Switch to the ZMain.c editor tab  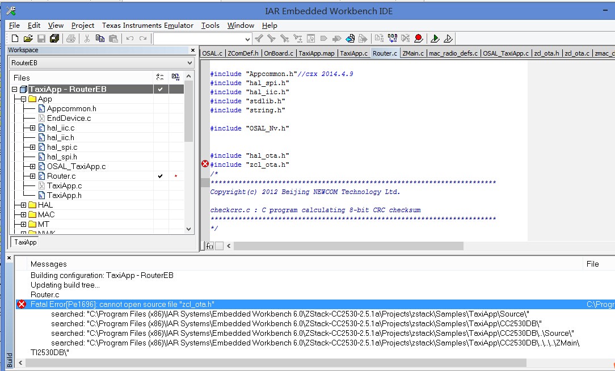pos(413,53)
